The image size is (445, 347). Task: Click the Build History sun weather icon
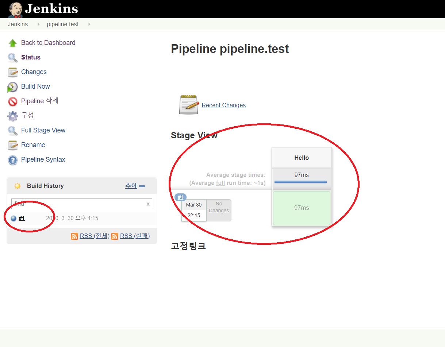[18, 186]
